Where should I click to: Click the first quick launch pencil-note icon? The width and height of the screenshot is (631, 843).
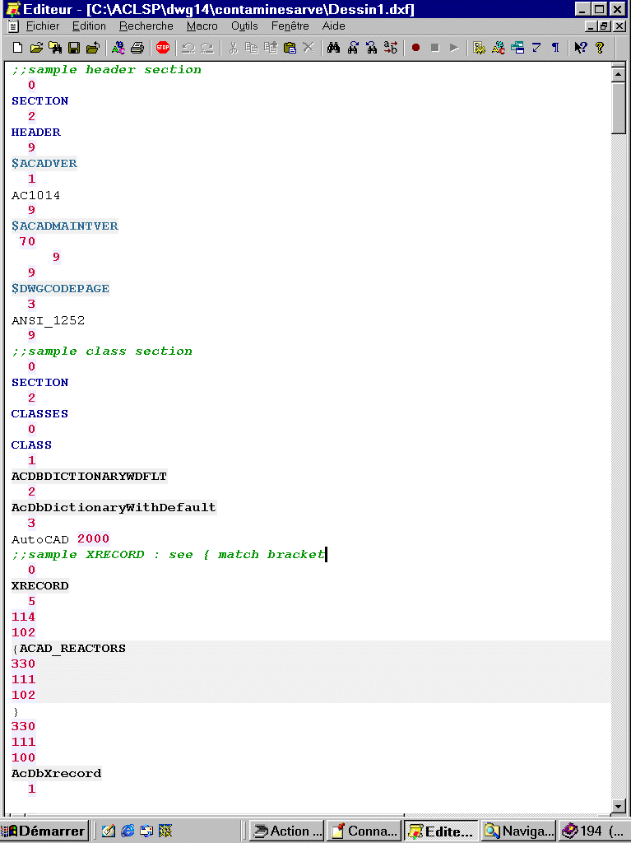(108, 831)
